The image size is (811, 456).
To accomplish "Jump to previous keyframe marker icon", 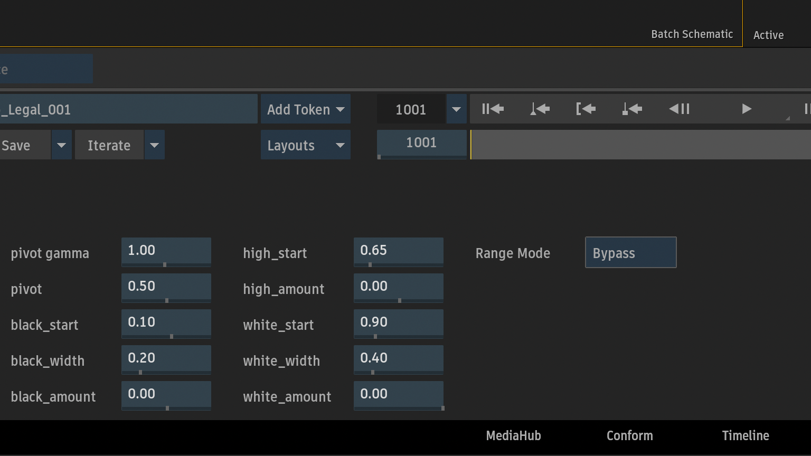I will click(x=540, y=109).
